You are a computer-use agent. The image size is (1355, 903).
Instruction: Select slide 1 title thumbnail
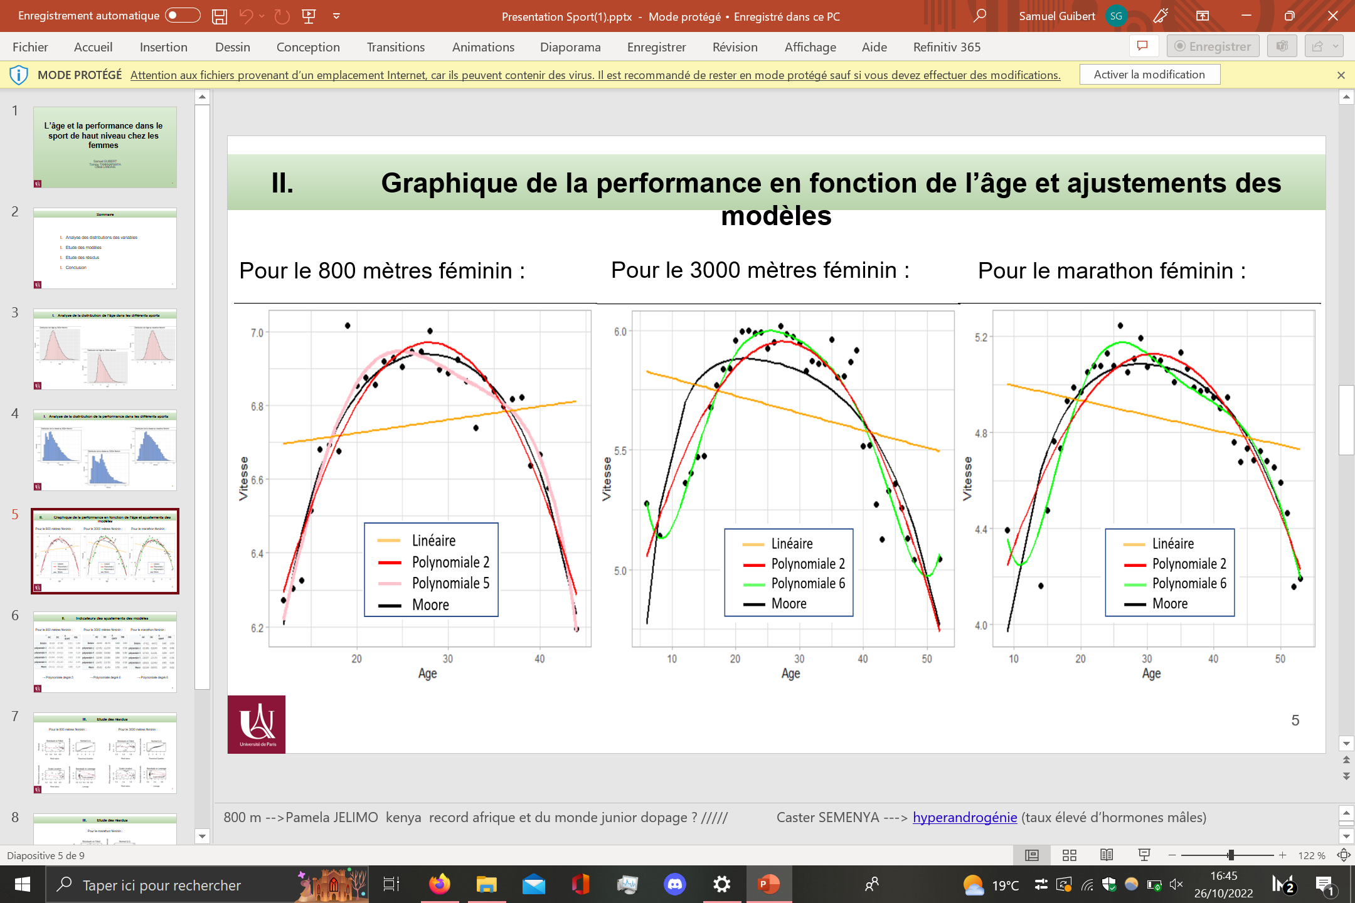tap(105, 147)
